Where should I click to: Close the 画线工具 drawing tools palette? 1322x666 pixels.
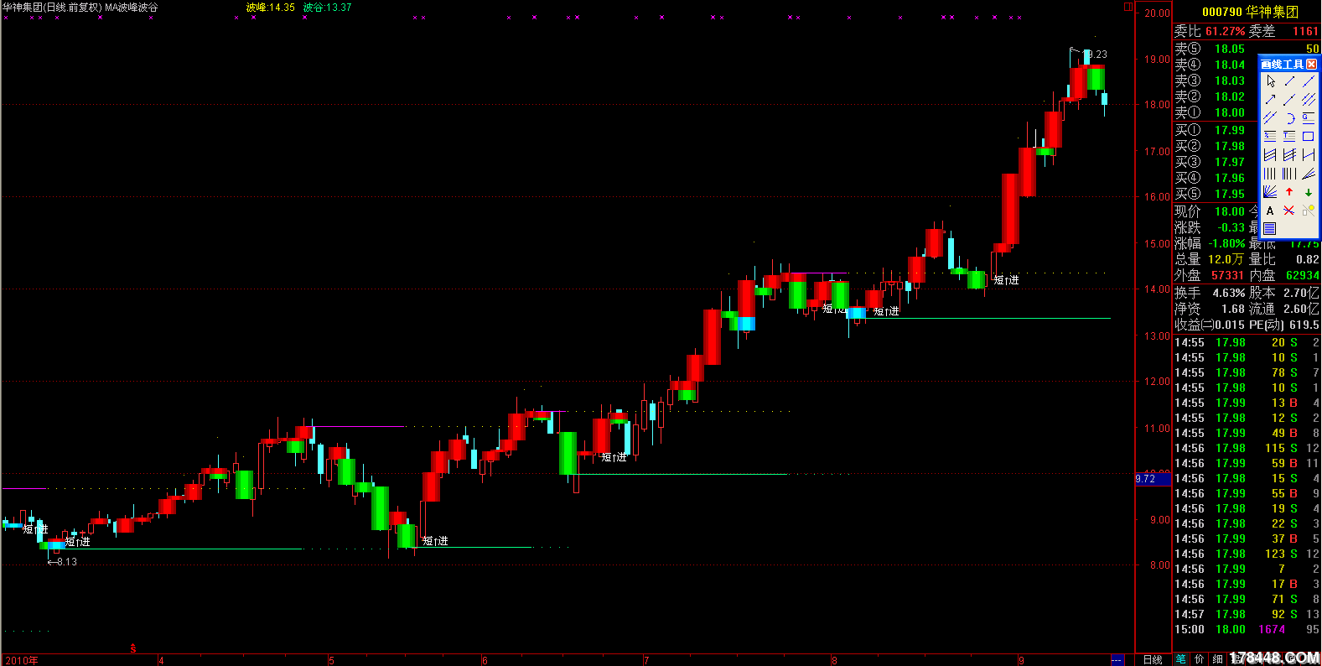(1312, 64)
